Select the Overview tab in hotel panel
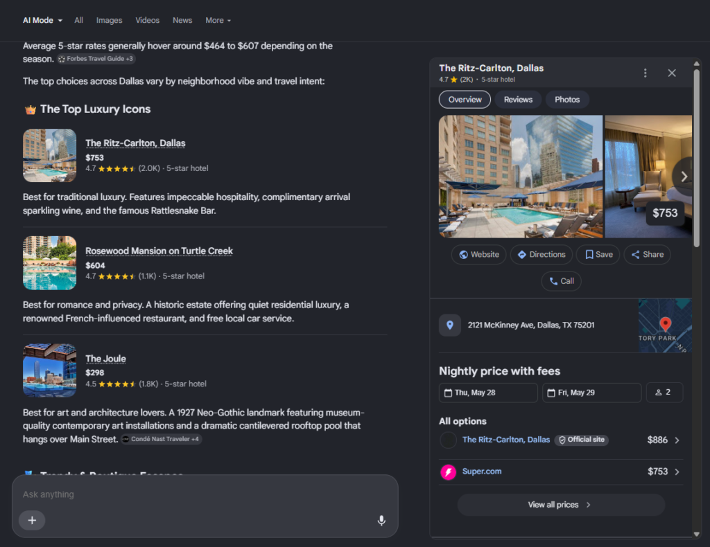 (x=465, y=100)
